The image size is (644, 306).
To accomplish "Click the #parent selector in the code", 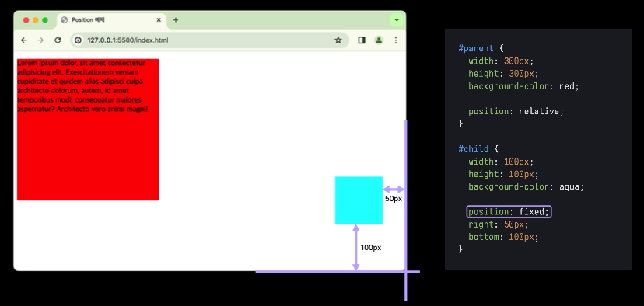I will 476,48.
